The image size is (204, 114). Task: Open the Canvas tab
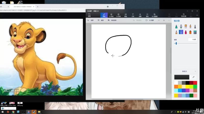coord(147,15)
